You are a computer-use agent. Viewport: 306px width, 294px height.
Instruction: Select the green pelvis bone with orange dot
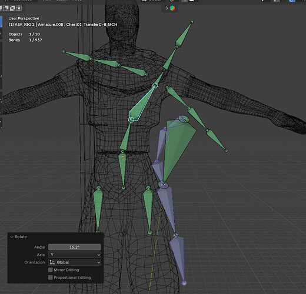click(123, 170)
